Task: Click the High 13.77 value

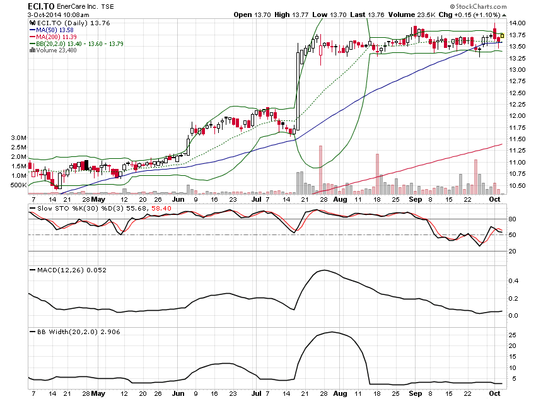Action: click(x=291, y=14)
